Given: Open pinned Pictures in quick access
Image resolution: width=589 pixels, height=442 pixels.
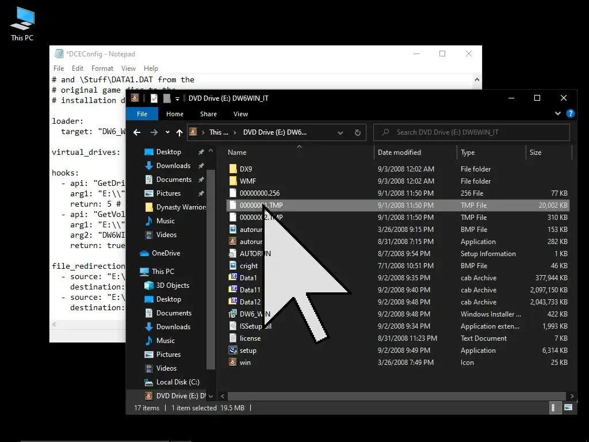Looking at the screenshot, I should [169, 193].
